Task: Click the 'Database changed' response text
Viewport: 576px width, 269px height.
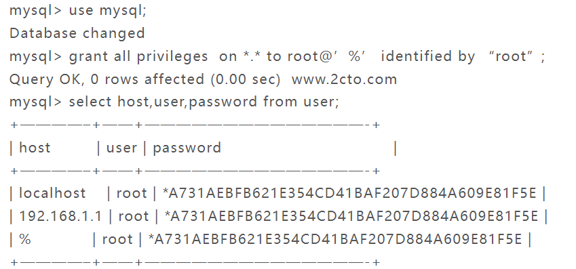Action: [x=77, y=33]
